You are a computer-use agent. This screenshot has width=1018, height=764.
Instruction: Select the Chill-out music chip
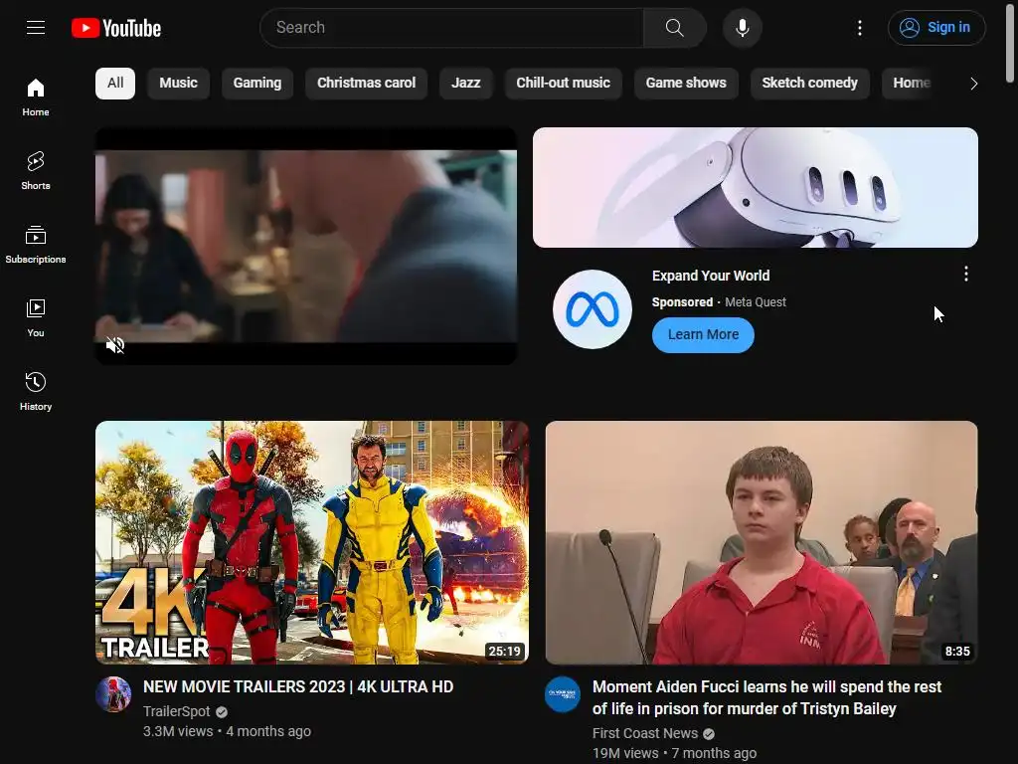tap(563, 84)
